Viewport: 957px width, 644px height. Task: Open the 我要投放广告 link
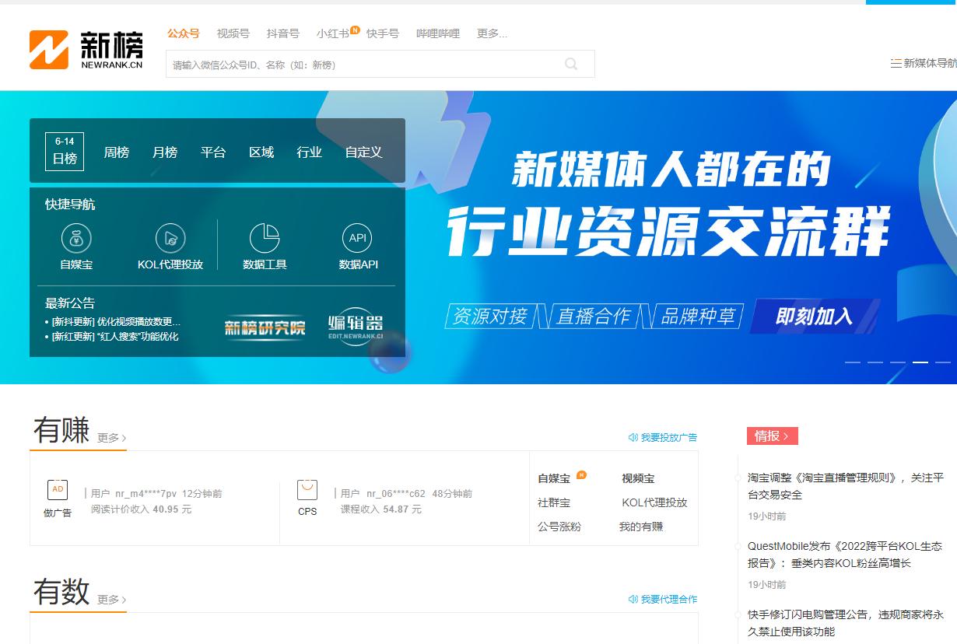(x=665, y=436)
